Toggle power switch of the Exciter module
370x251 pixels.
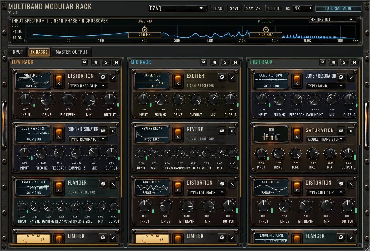coord(178,81)
